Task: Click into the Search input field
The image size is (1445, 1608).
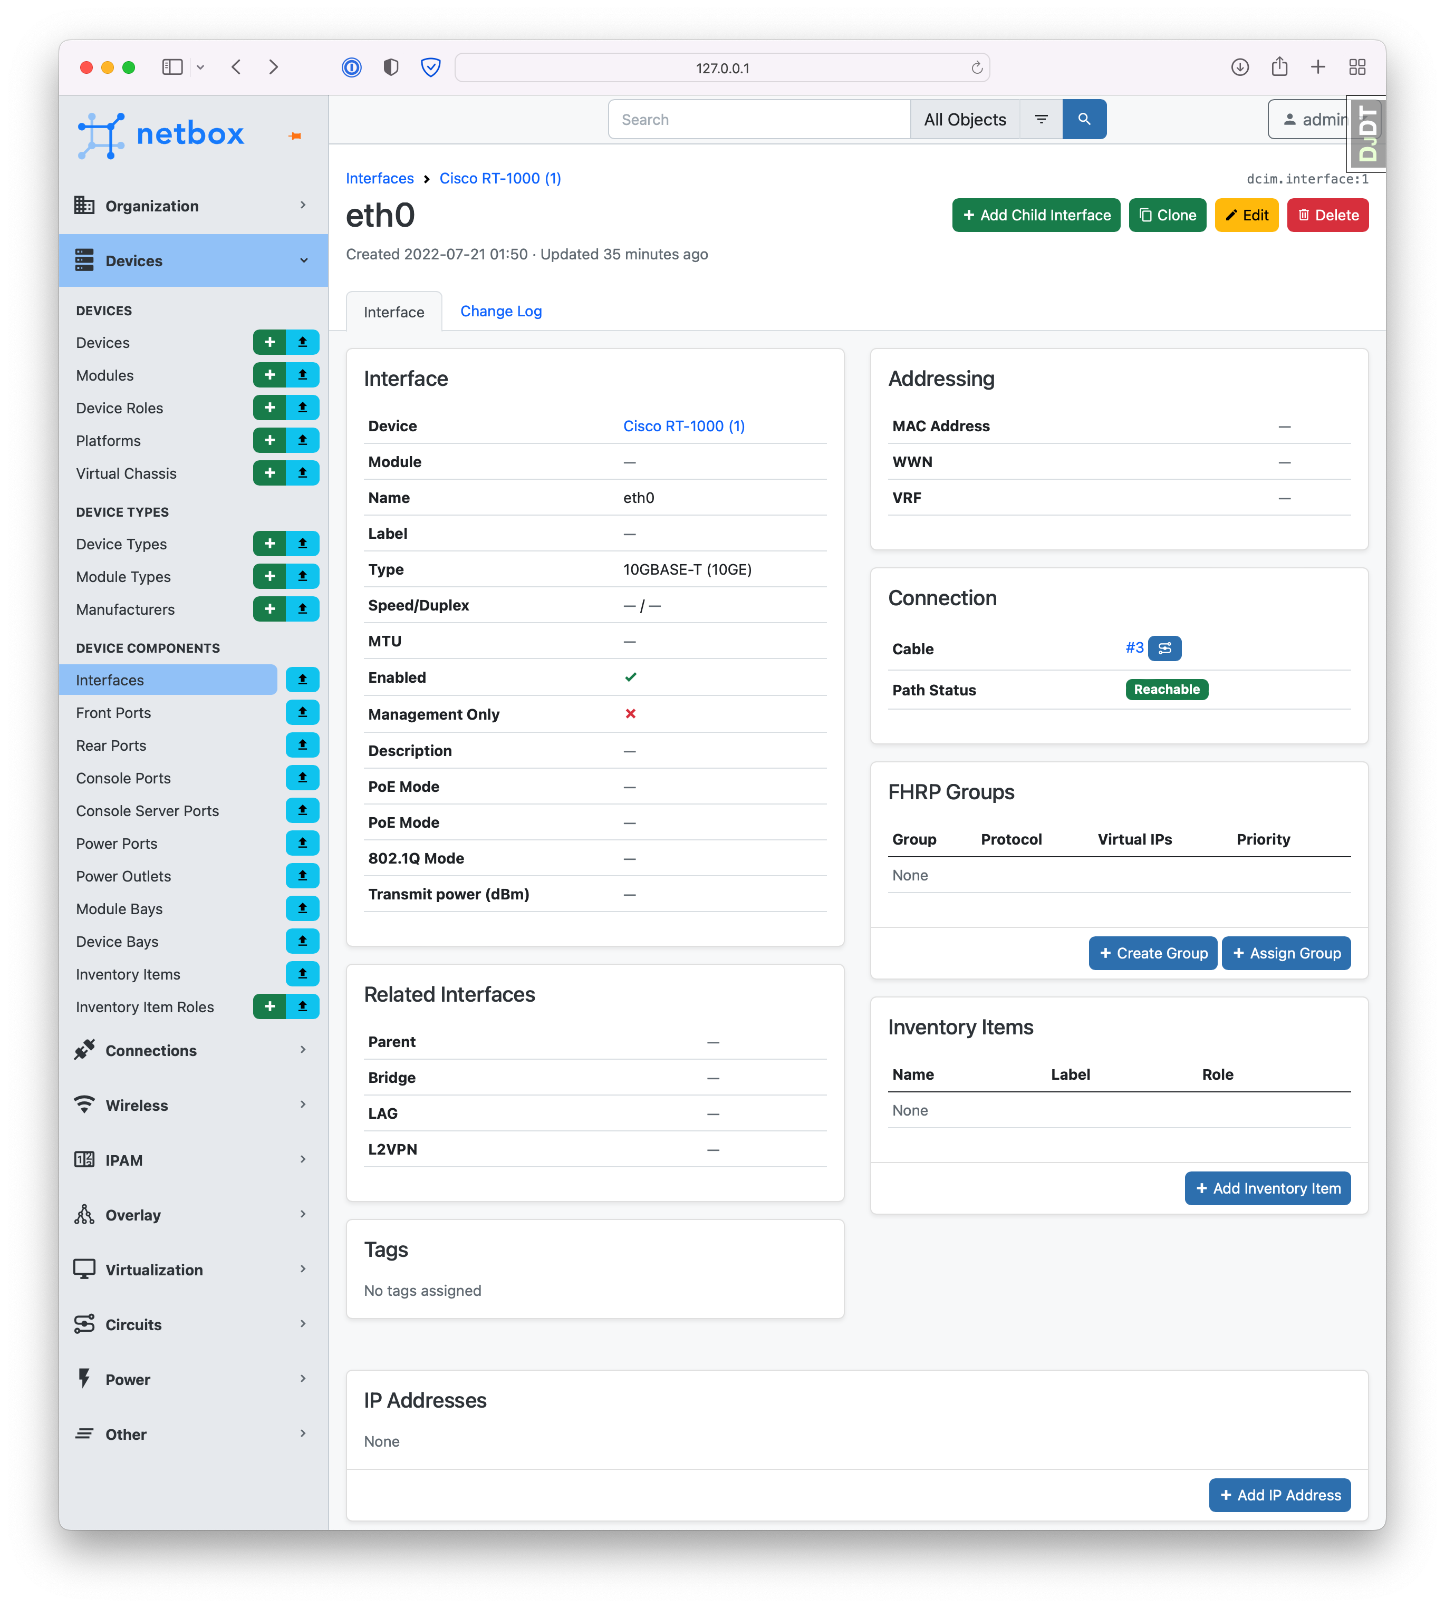Action: click(758, 119)
